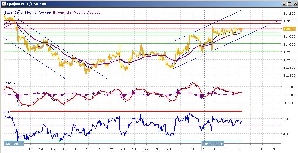Minimize the EUR/USD chart window
298x153 pixels.
click(284, 3)
